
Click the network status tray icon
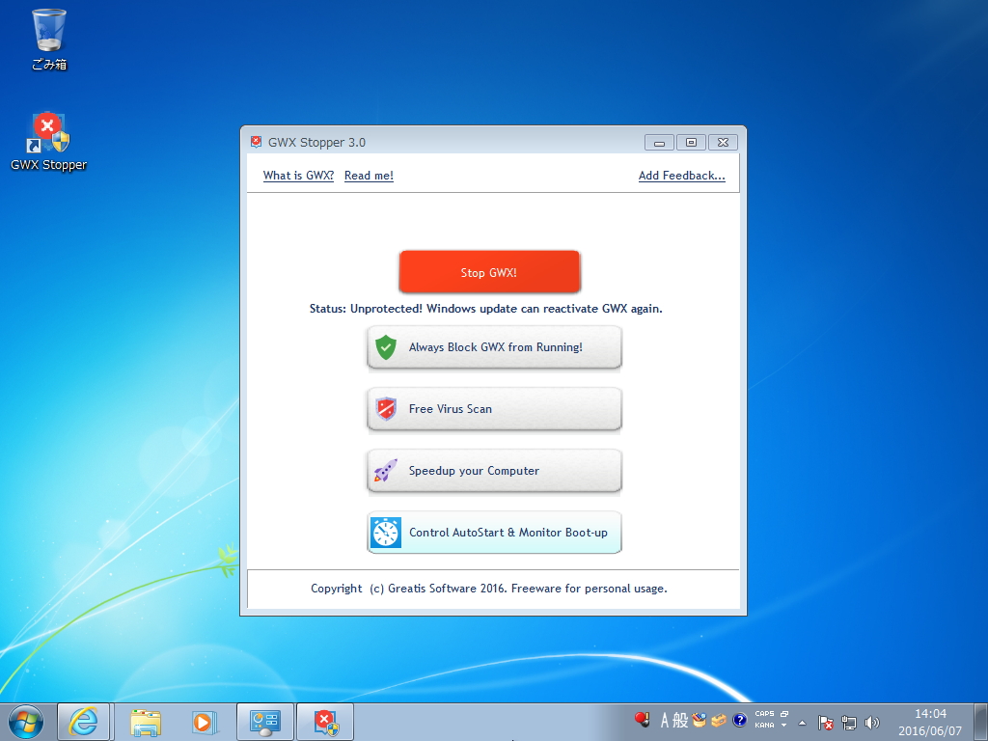tap(849, 723)
